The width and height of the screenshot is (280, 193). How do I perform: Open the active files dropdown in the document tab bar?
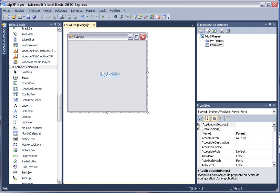coord(192,25)
